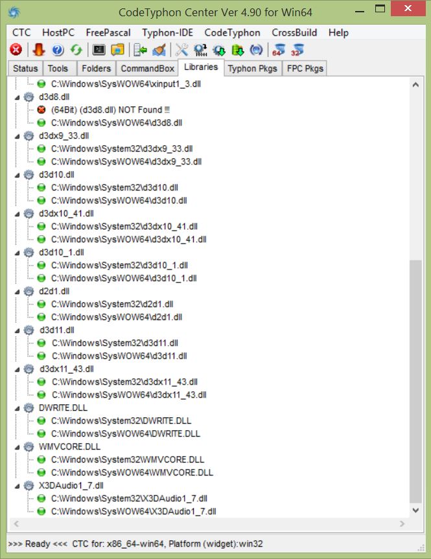Collapse the X3DAudio1_7.dll tree node

point(17,486)
